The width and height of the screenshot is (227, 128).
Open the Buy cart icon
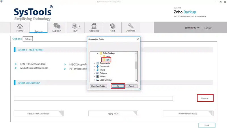click(x=76, y=26)
